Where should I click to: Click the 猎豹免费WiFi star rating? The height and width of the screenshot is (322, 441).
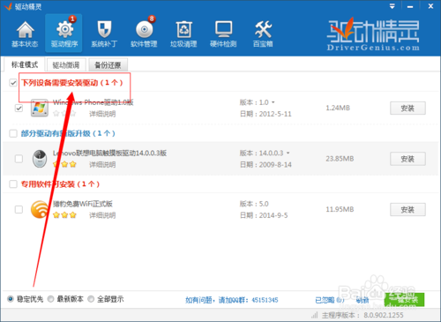[64, 215]
